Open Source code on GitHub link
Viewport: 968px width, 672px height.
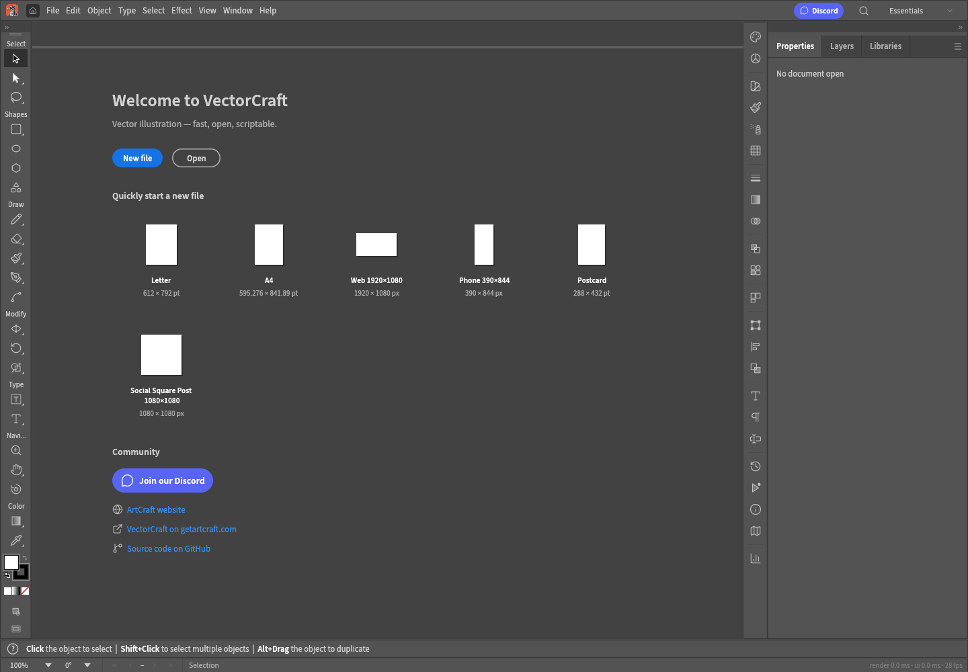click(169, 548)
